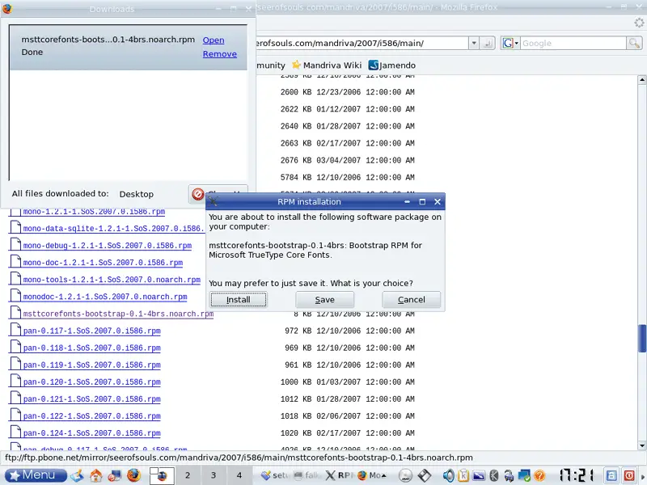Click the page vertical scrollbar thumb
647x485 pixels.
(642, 339)
